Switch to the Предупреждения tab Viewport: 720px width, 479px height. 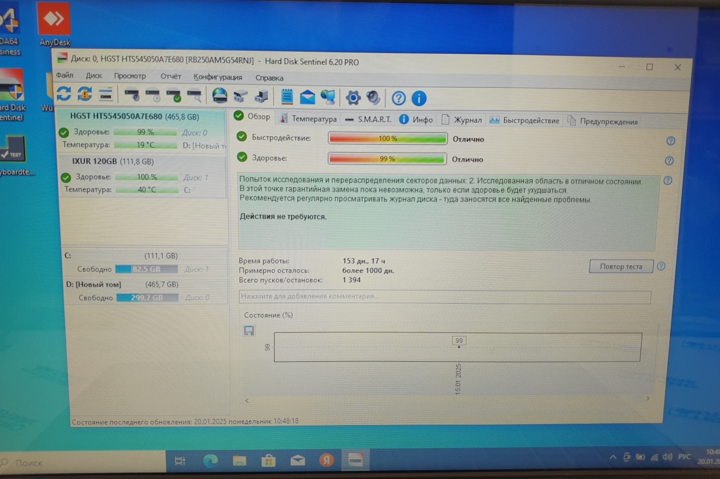point(603,121)
